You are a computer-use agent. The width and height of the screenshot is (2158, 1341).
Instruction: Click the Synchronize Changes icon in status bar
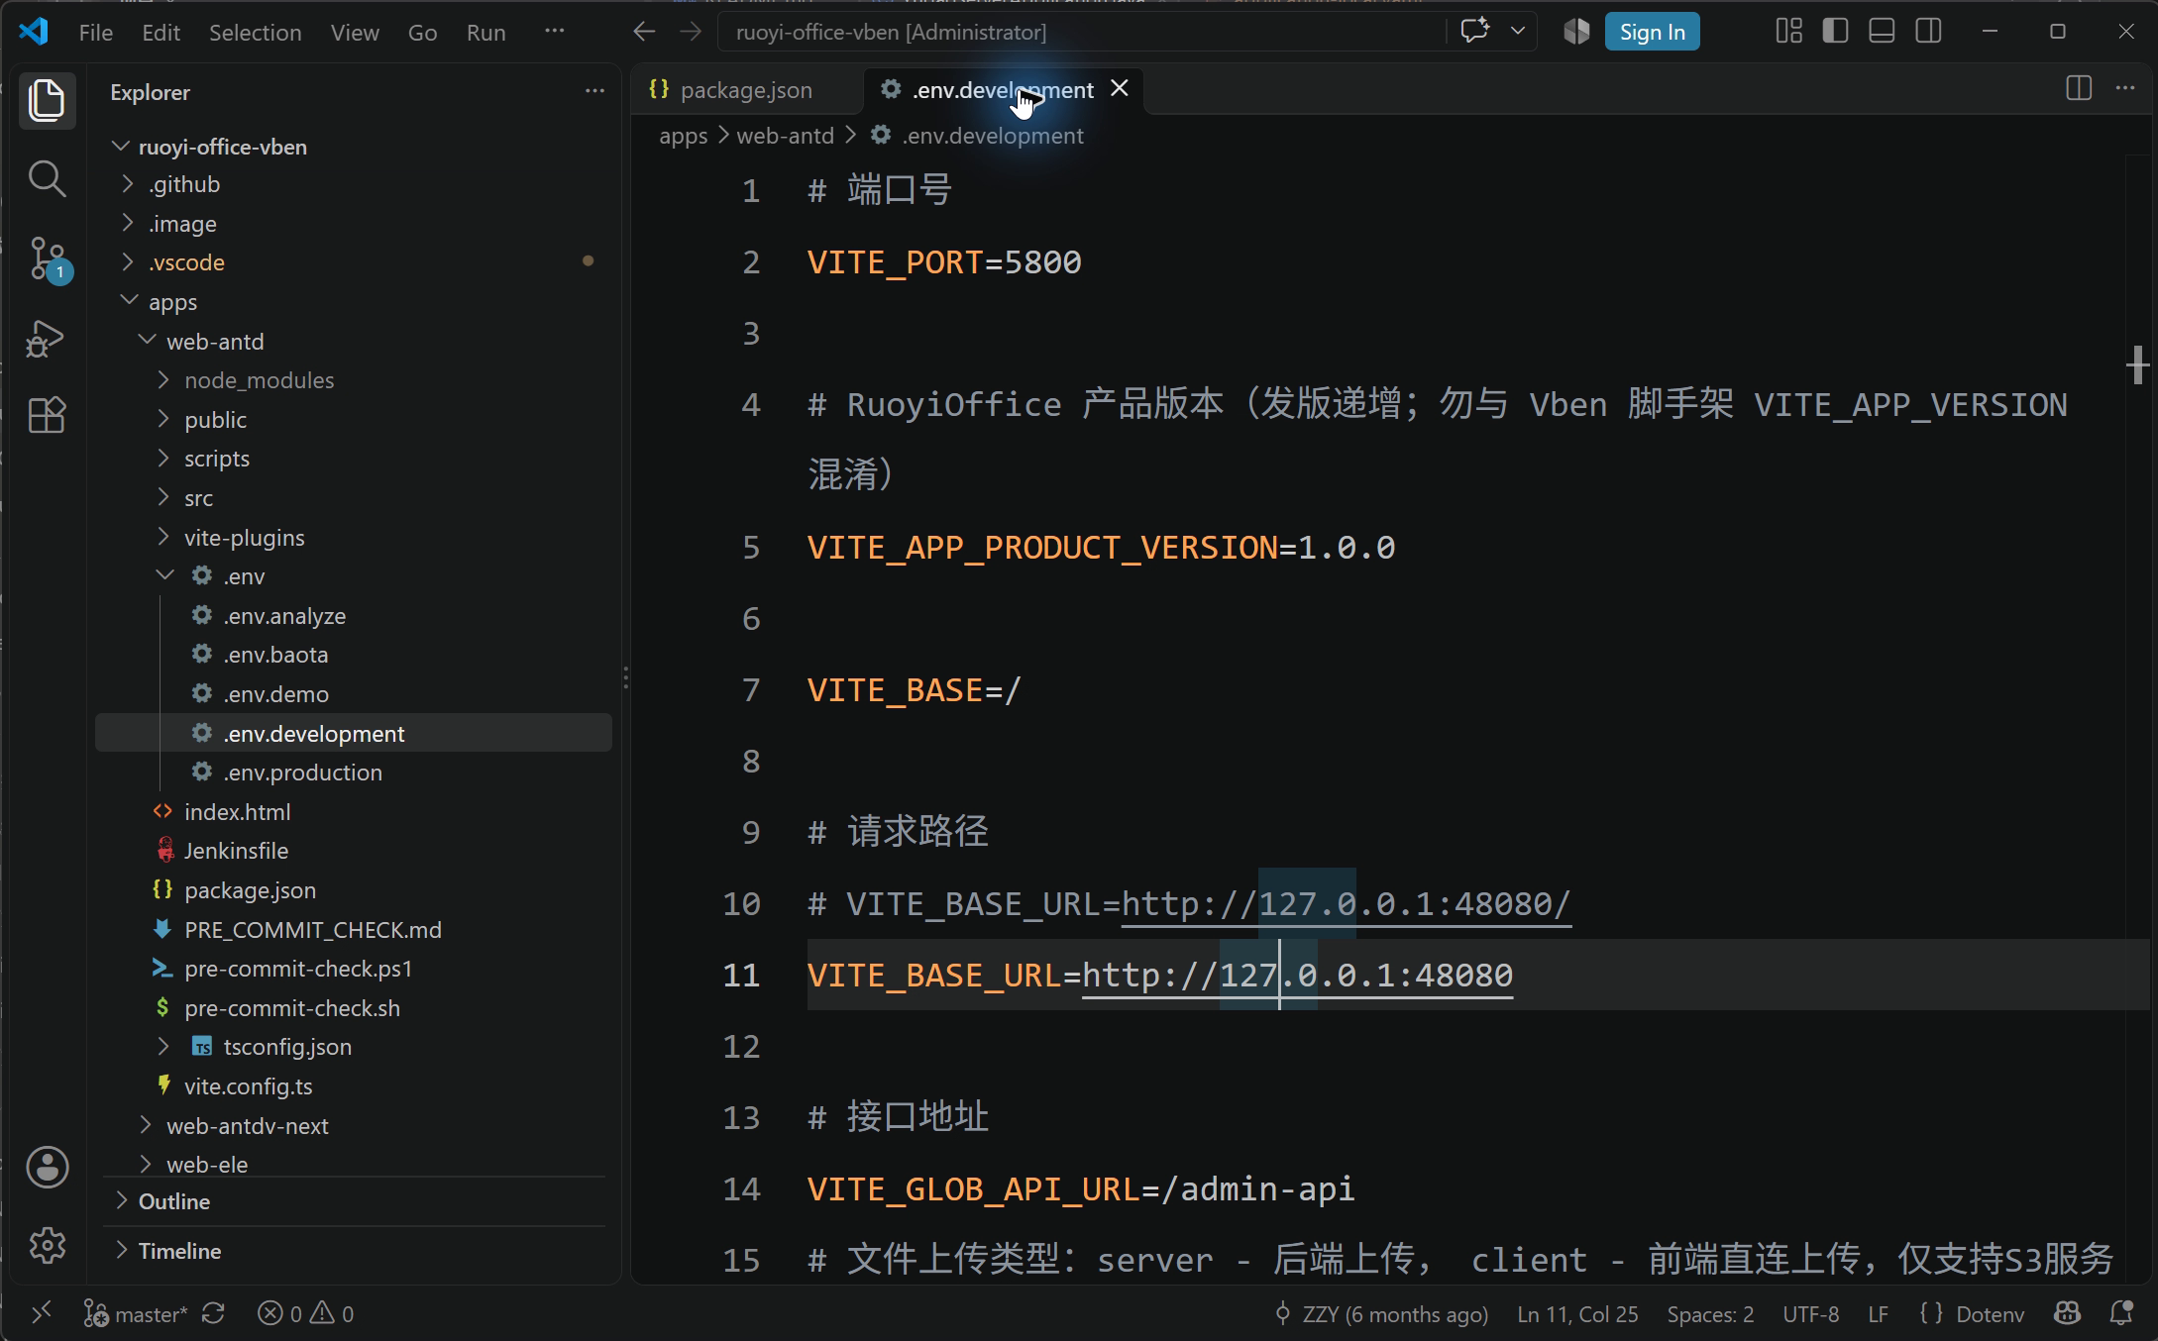click(213, 1314)
